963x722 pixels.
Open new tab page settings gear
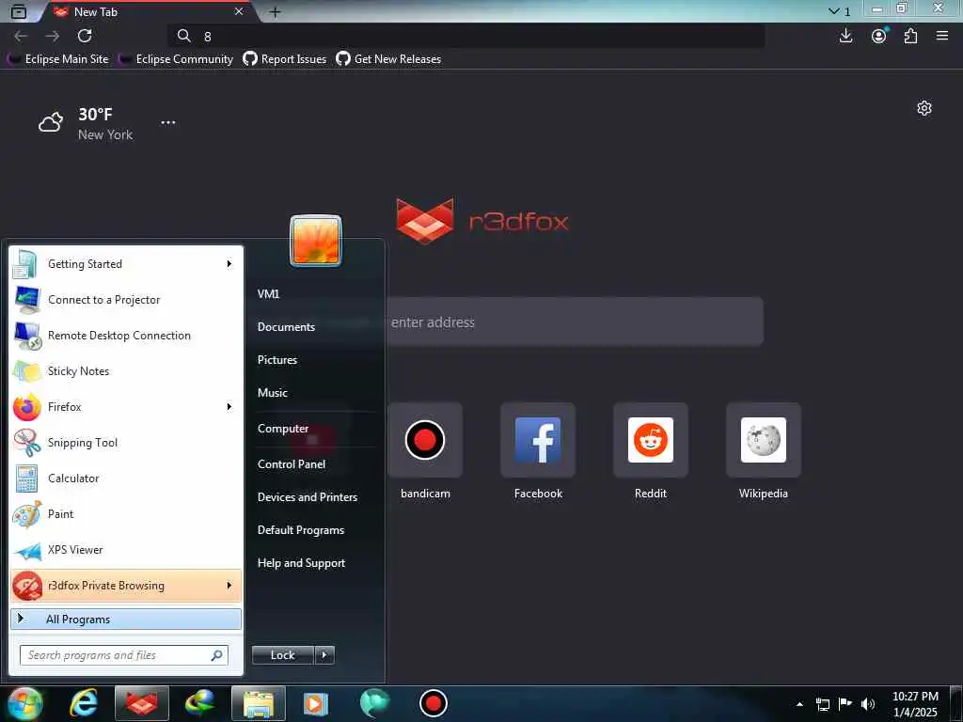(924, 108)
